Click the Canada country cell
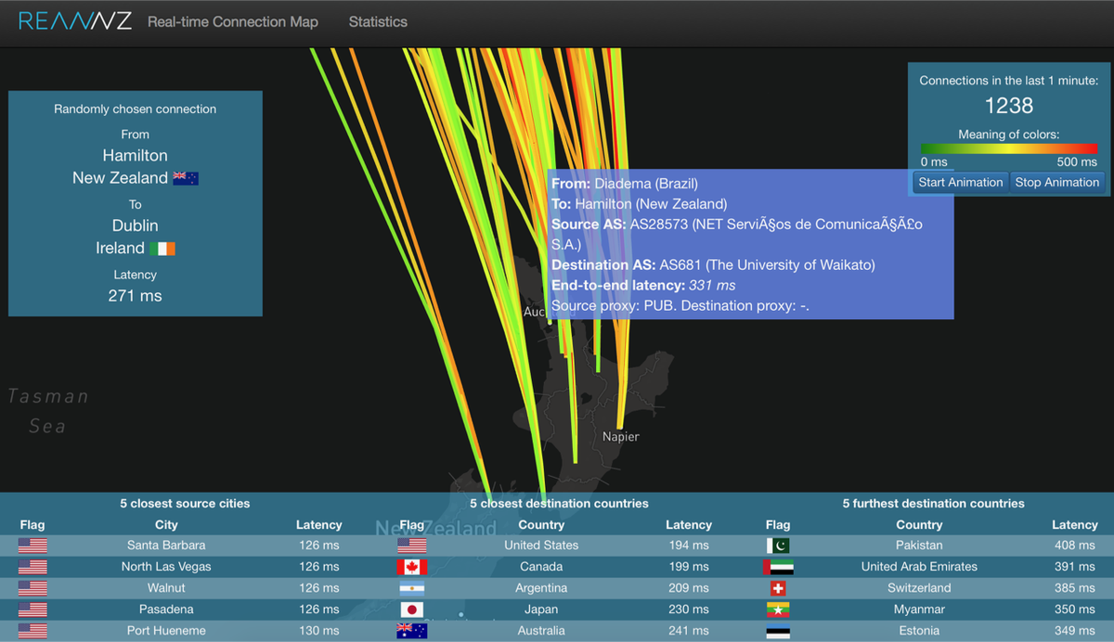Viewport: 1114px width, 642px height. pos(541,567)
